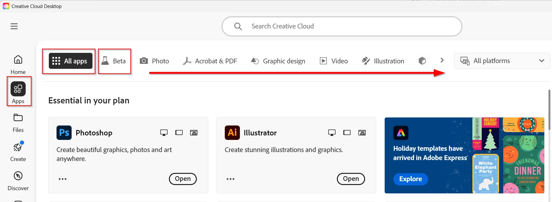Open the Create section in the sidebar
This screenshot has height=202, width=552.
[18, 152]
